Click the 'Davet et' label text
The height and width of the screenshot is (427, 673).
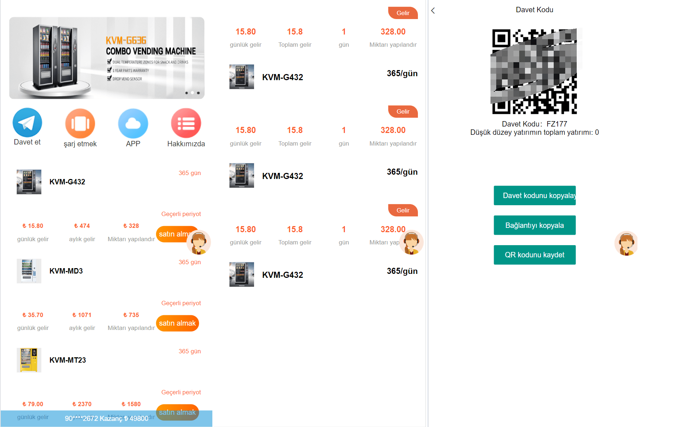coord(27,142)
